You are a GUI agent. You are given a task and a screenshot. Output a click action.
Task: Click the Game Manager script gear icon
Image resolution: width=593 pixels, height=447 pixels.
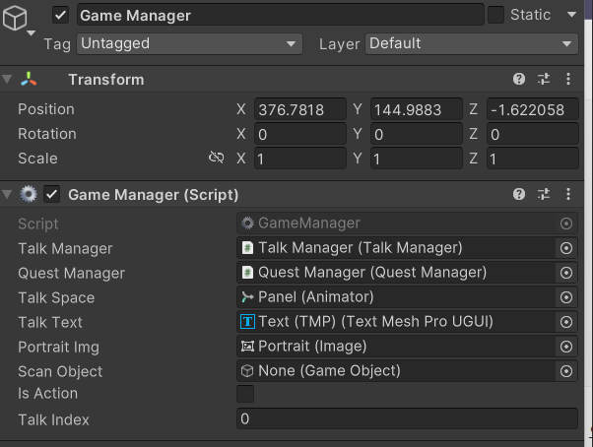[x=29, y=194]
